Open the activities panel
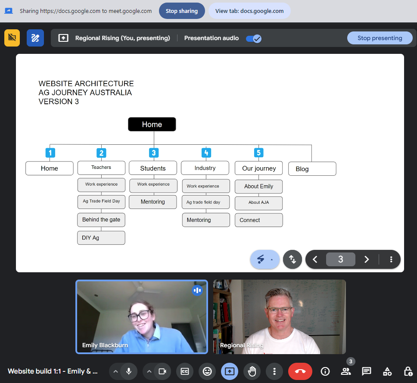Image resolution: width=417 pixels, height=383 pixels. click(387, 371)
